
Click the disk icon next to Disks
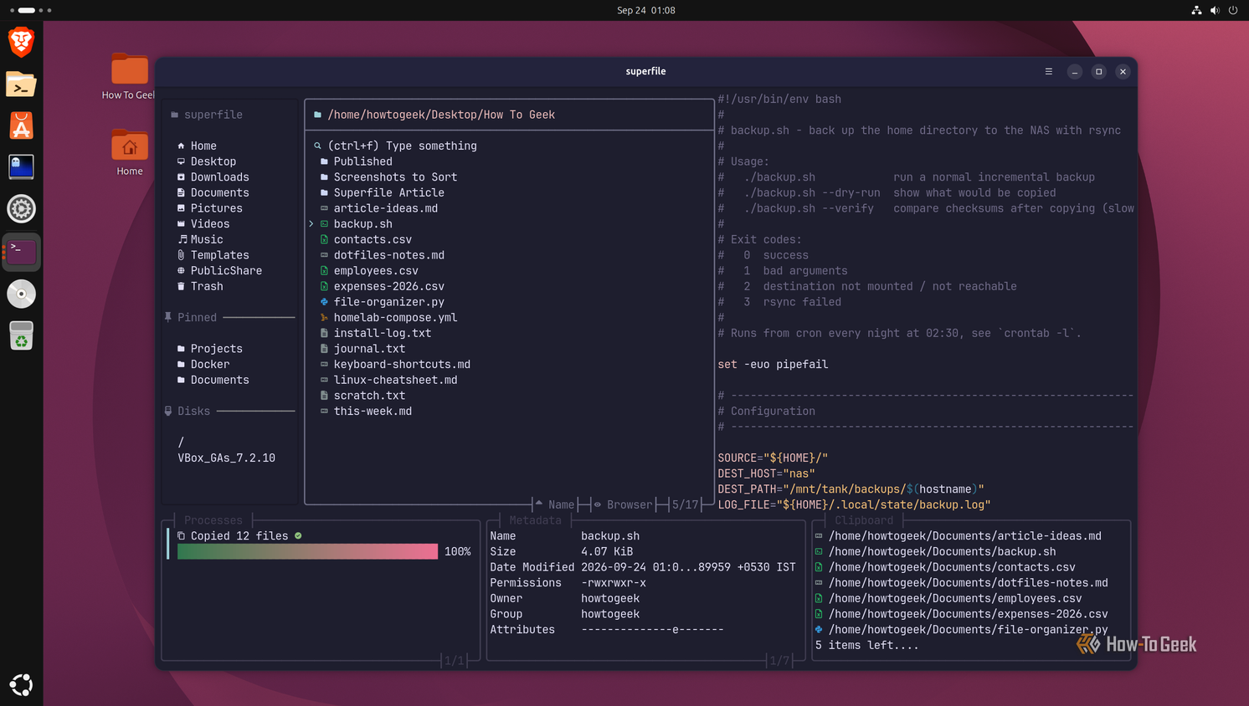168,411
